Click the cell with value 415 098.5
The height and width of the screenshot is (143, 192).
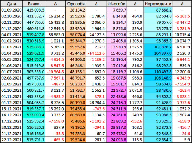[34, 10]
